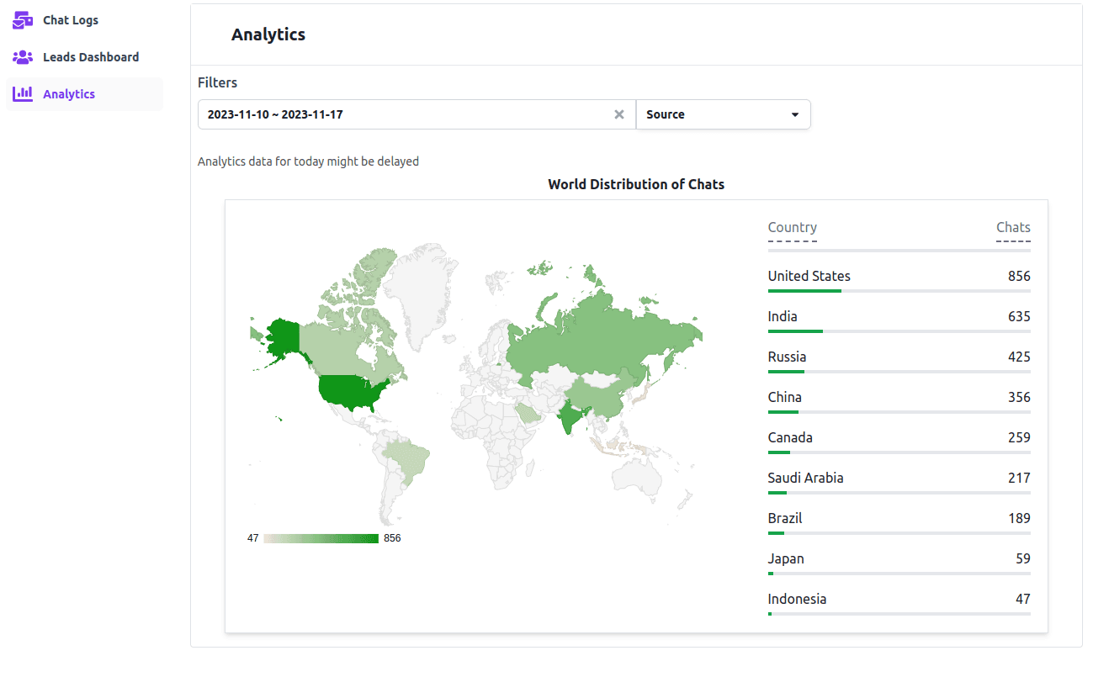Click the Leads Dashboard people icon
The image size is (1093, 677).
point(23,57)
